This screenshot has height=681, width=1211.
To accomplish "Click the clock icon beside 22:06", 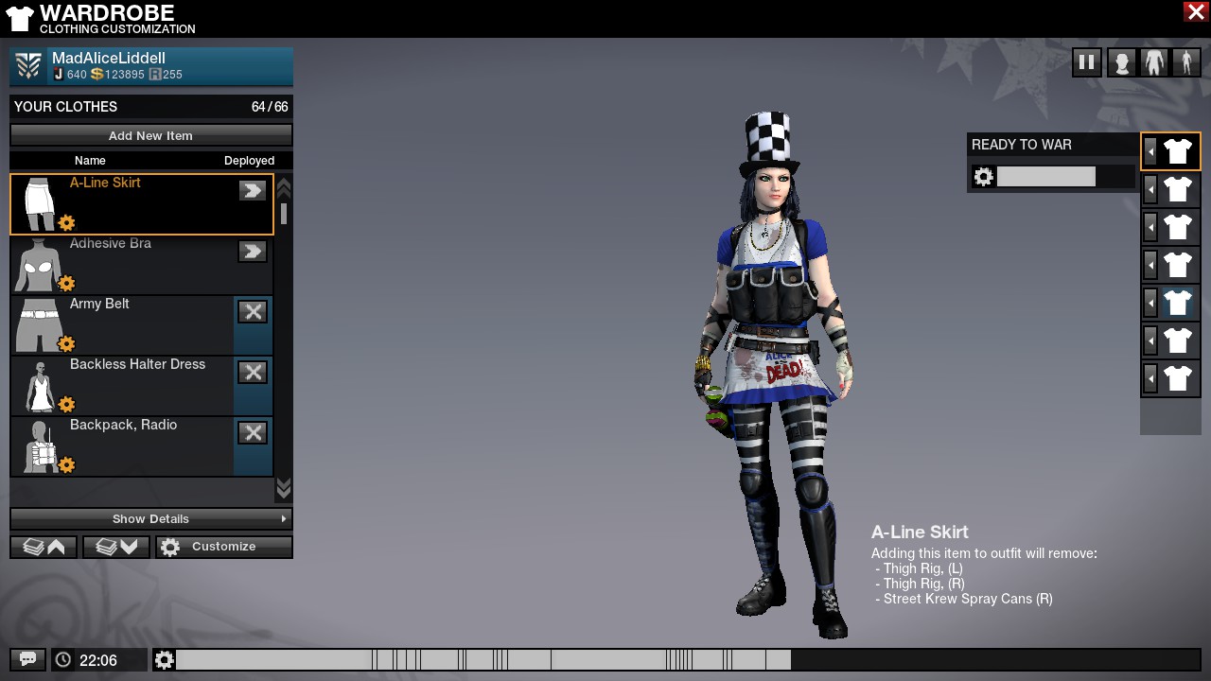I will coord(63,659).
